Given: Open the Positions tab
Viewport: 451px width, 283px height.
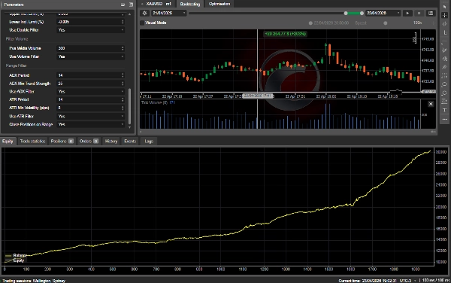Looking at the screenshot, I should tap(62, 141).
